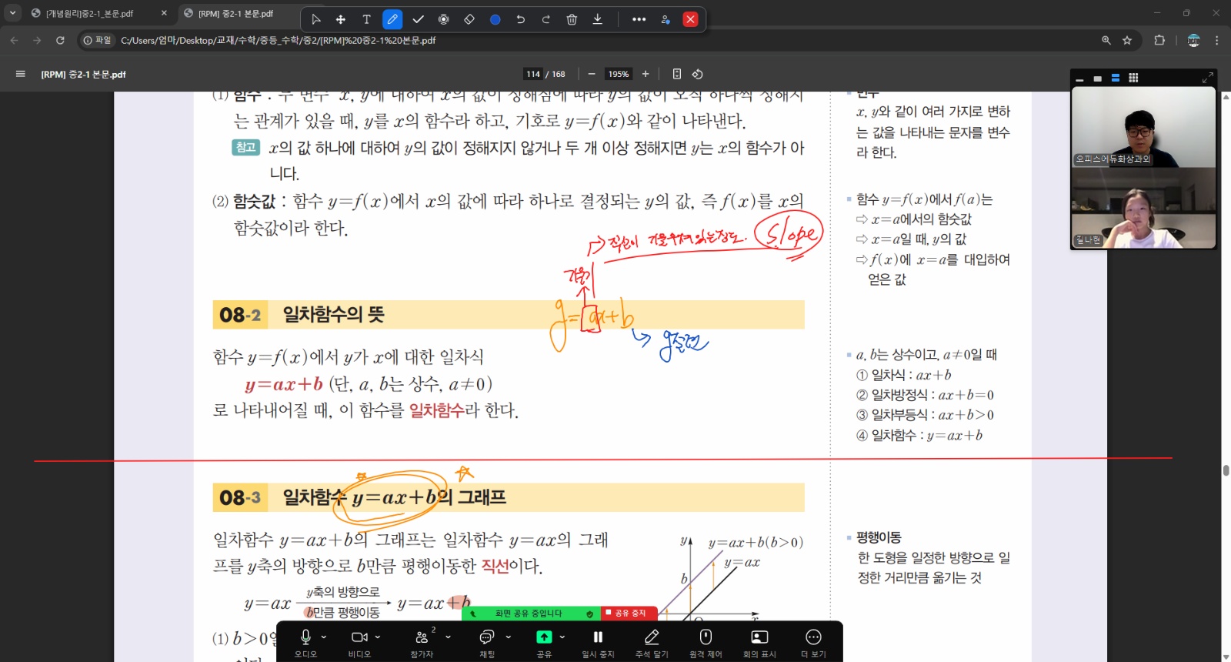1231x662 pixels.
Task: Toggle the camera via 비디오 button
Action: coord(359,642)
